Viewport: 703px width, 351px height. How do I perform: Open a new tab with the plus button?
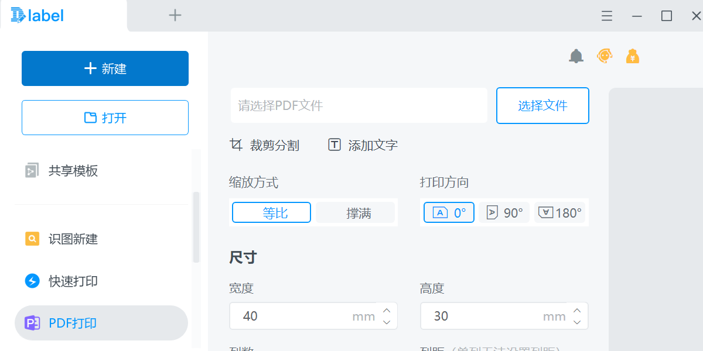(175, 15)
